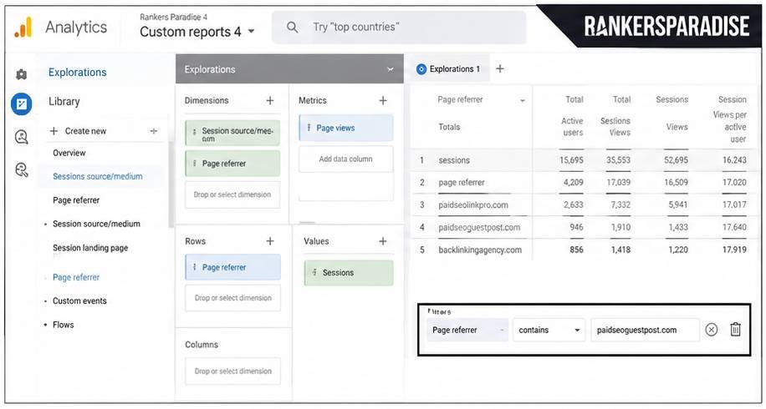Viewport: 766px width, 409px height.
Task: Add a value with the plus icon
Action: click(x=383, y=241)
